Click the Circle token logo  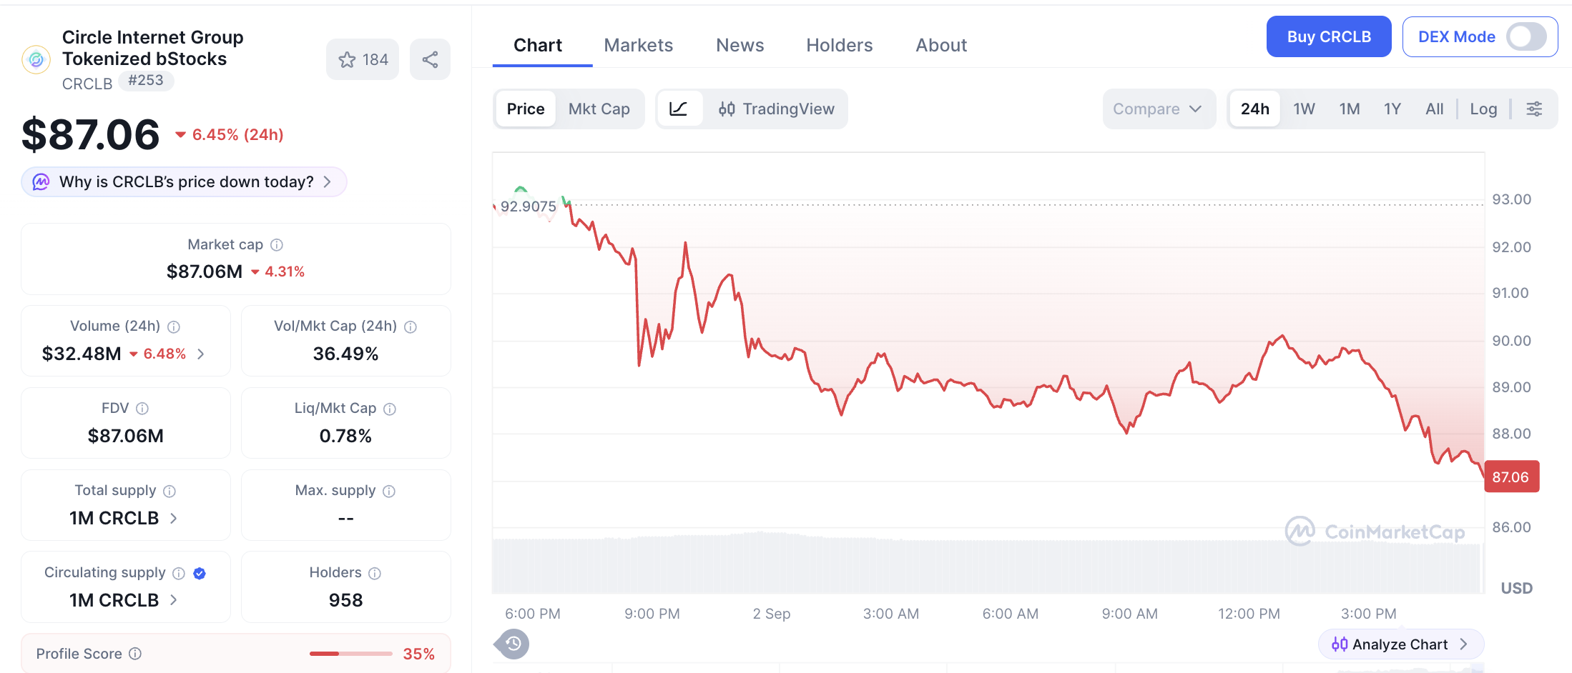point(36,59)
